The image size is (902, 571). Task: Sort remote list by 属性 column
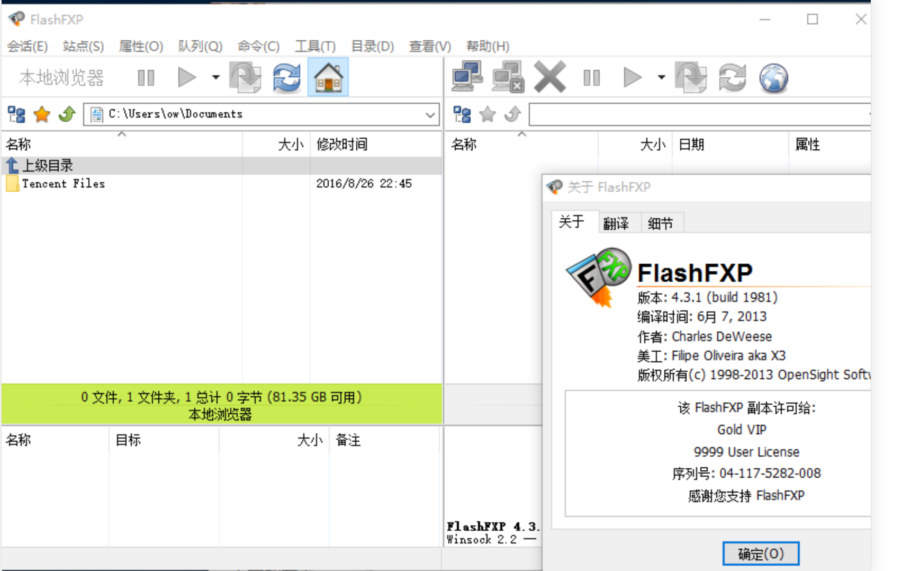[x=829, y=144]
